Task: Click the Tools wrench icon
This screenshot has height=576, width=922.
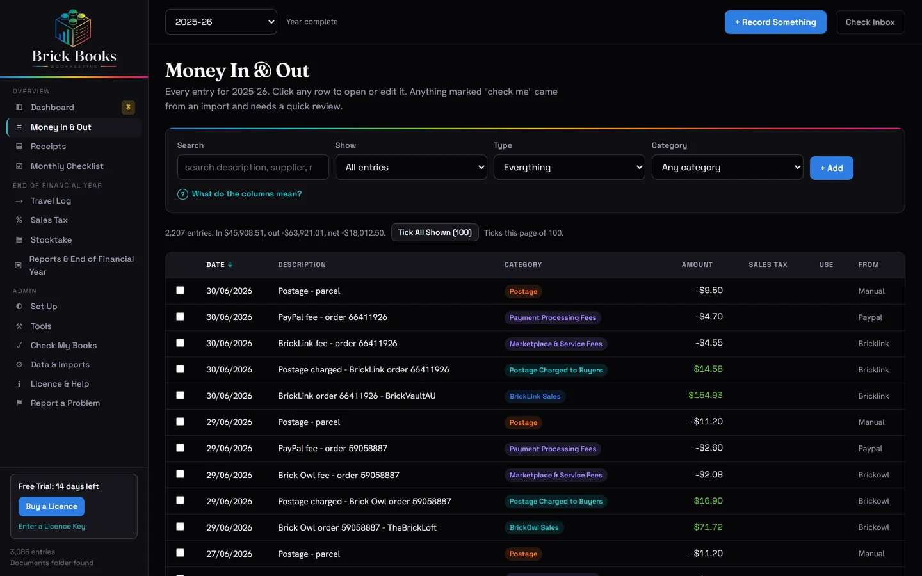Action: click(19, 326)
